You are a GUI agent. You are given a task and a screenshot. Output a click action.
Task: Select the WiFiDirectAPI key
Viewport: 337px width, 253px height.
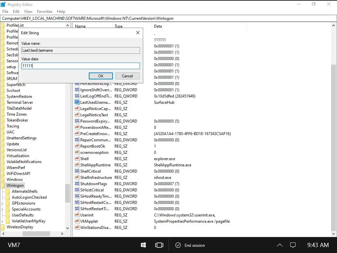tap(18, 173)
